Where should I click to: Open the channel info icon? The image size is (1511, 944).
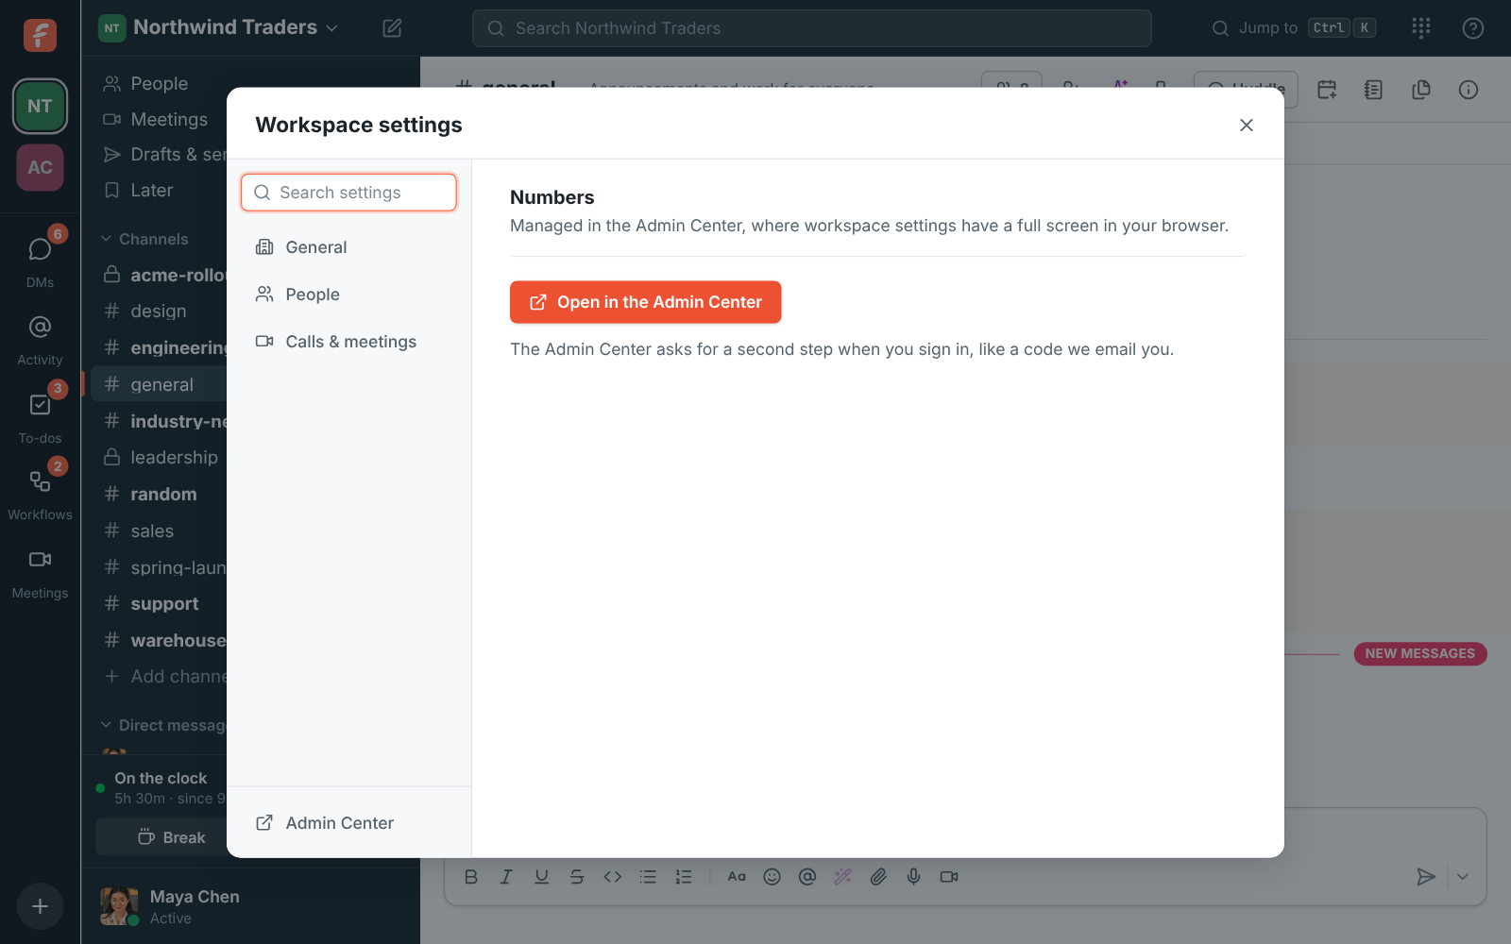(1469, 90)
